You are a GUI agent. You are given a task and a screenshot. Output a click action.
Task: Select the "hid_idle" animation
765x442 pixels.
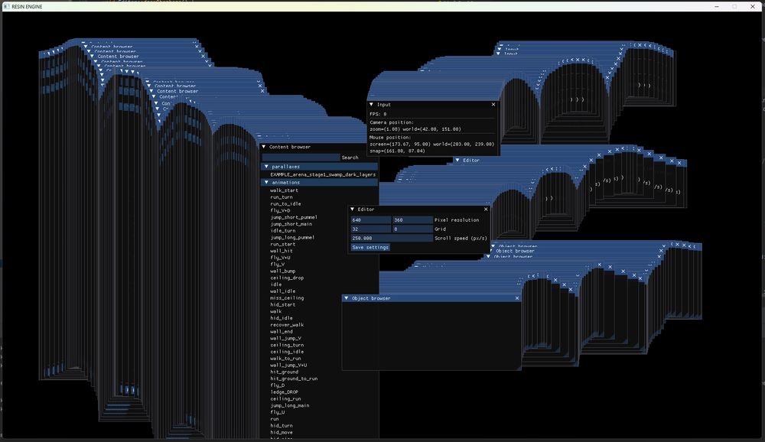coord(282,318)
